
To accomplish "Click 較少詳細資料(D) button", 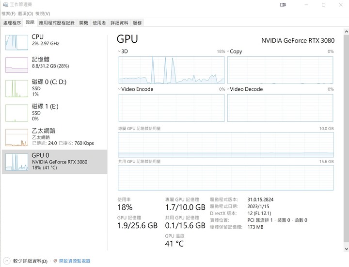I will tap(30, 261).
